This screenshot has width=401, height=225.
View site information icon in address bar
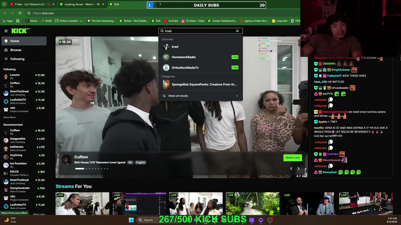point(29,13)
